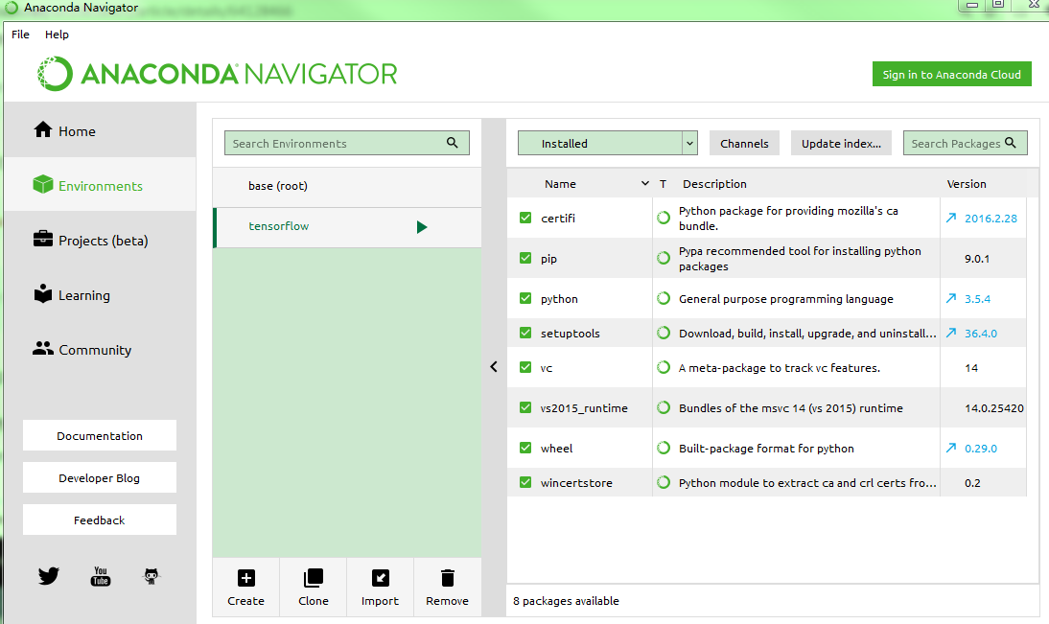The width and height of the screenshot is (1049, 624).
Task: Click the Environments cube icon
Action: click(x=43, y=184)
